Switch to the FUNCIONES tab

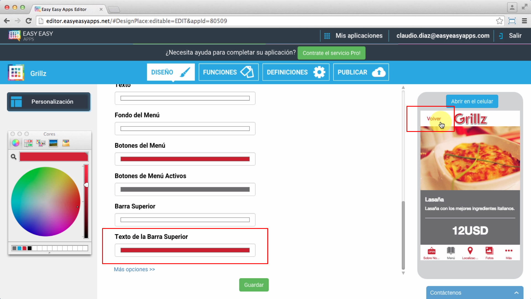pyautogui.click(x=228, y=72)
